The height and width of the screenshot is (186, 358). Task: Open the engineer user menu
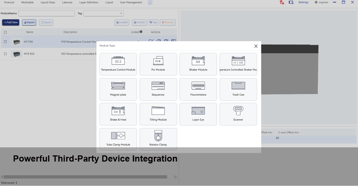(x=321, y=3)
